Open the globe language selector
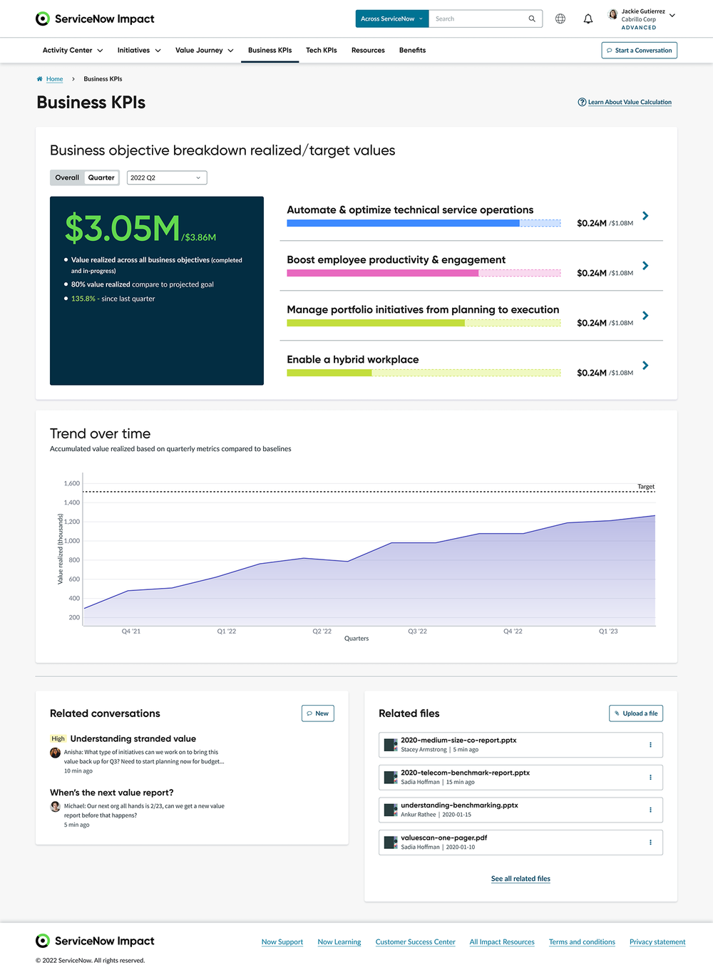This screenshot has width=713, height=975. (560, 19)
